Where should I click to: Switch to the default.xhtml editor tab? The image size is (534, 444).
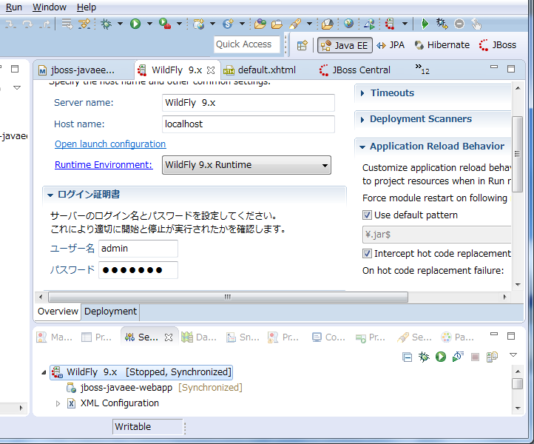coord(267,70)
